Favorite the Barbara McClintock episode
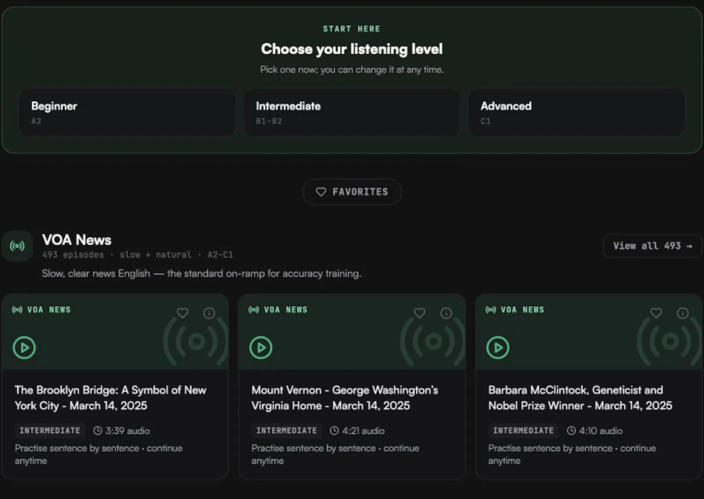 [656, 313]
